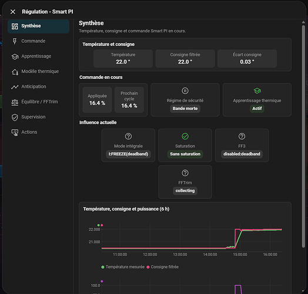Click the Prochain cycle 16.4 % tile

point(129,100)
